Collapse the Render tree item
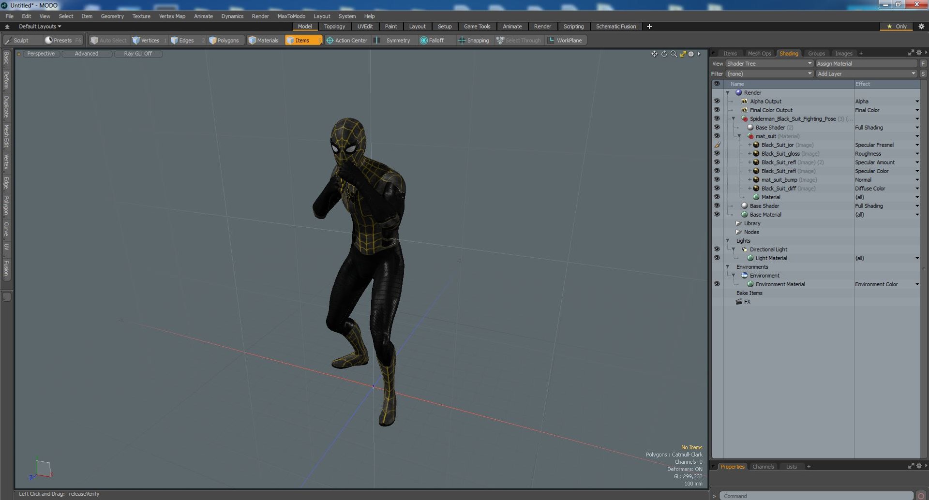The image size is (929, 500). [727, 93]
